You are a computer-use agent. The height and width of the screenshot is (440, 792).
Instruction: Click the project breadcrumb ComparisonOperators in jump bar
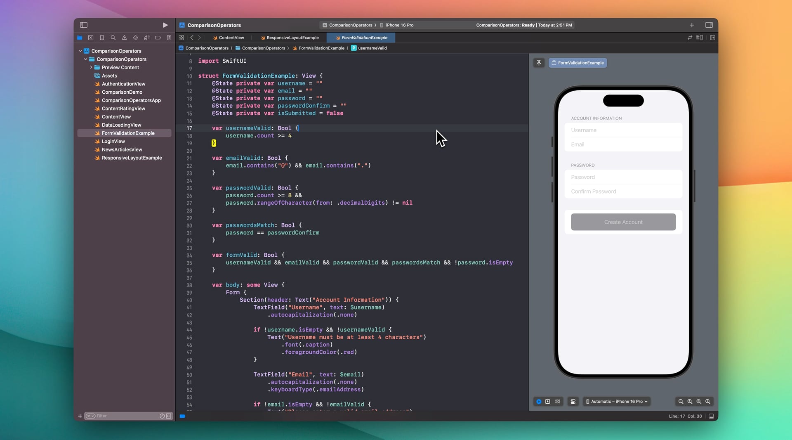[203, 48]
